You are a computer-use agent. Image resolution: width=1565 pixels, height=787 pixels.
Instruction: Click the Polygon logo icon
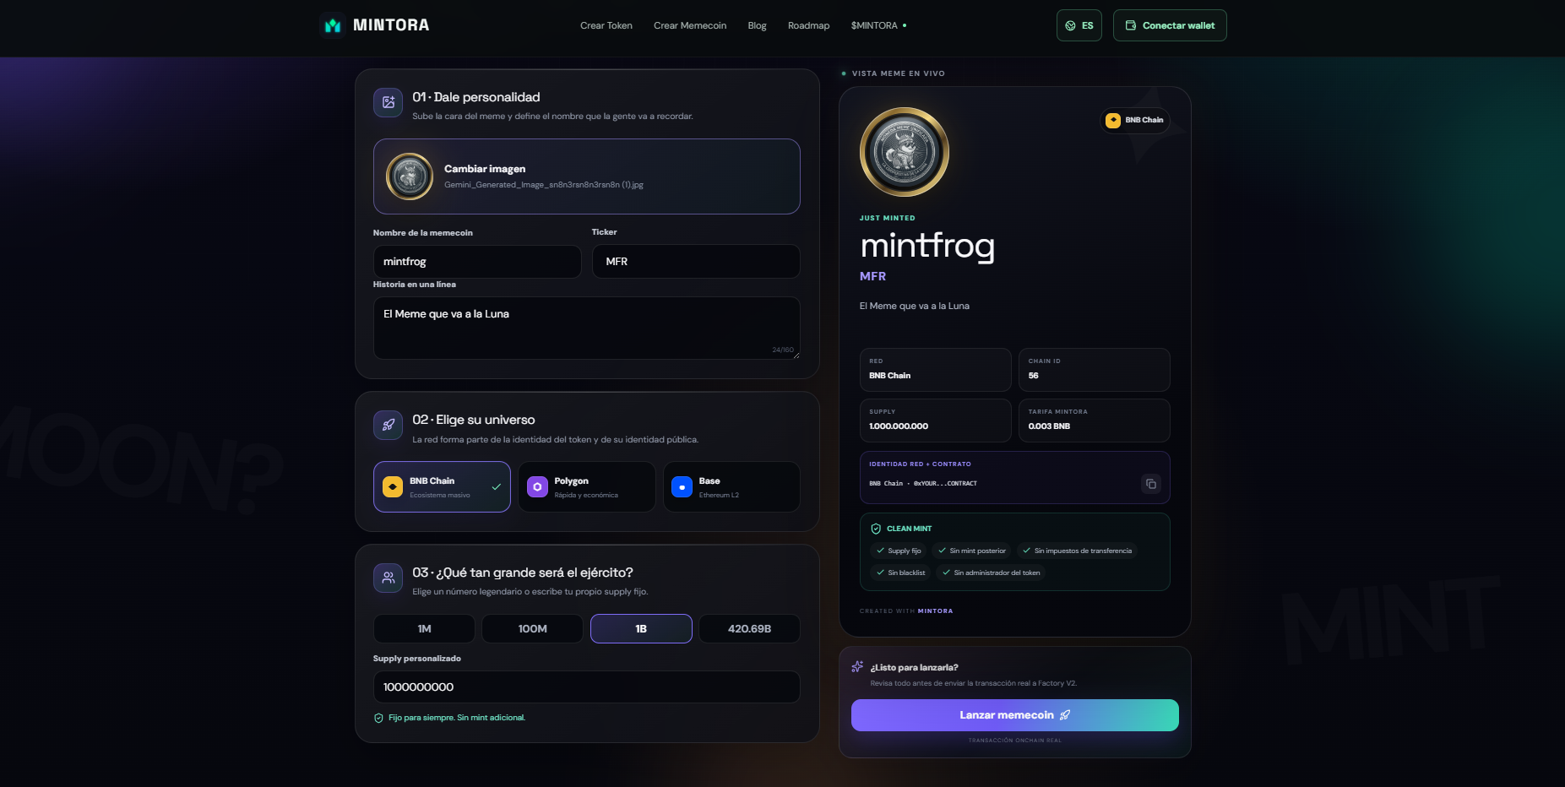pyautogui.click(x=537, y=487)
